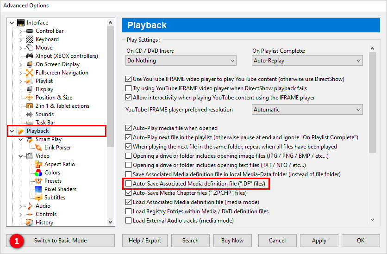Click the Video clapperboard icon
This screenshot has width=387, height=254.
[x=30, y=156]
